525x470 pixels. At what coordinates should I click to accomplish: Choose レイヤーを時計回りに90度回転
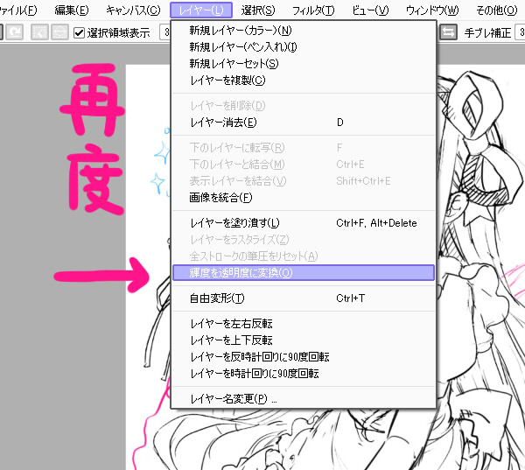304,374
